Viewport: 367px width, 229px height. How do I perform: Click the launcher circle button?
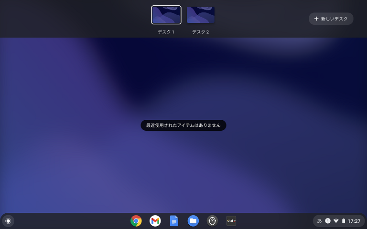coord(8,221)
